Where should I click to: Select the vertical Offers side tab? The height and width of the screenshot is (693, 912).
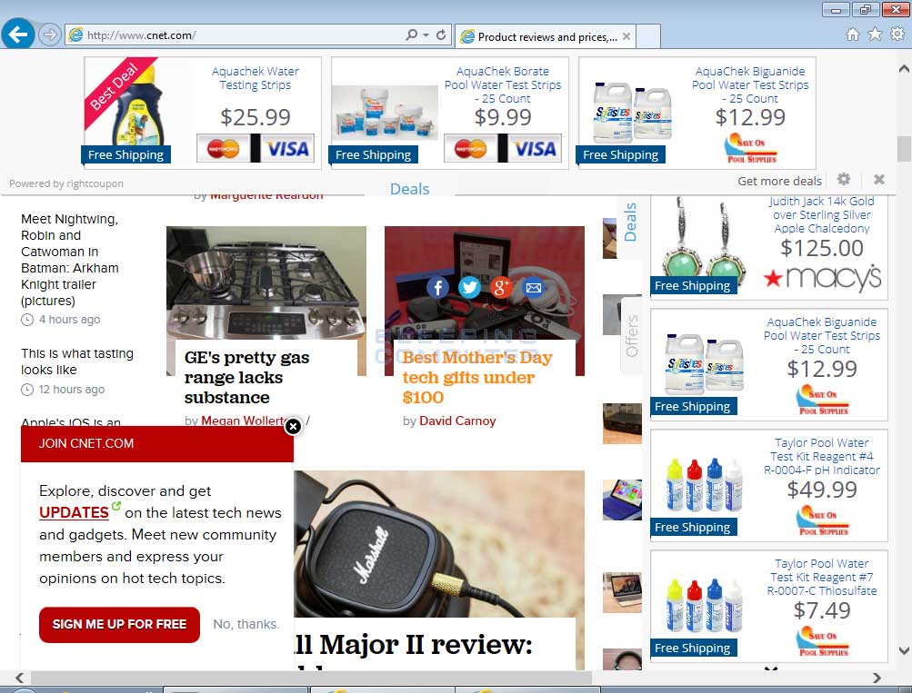pyautogui.click(x=632, y=336)
